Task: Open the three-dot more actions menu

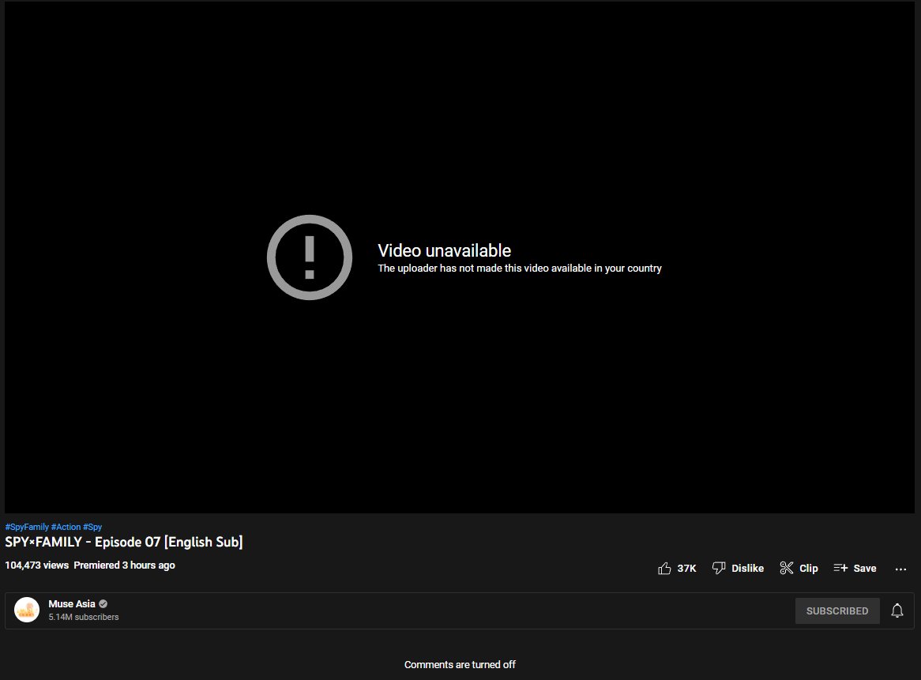Action: (900, 569)
